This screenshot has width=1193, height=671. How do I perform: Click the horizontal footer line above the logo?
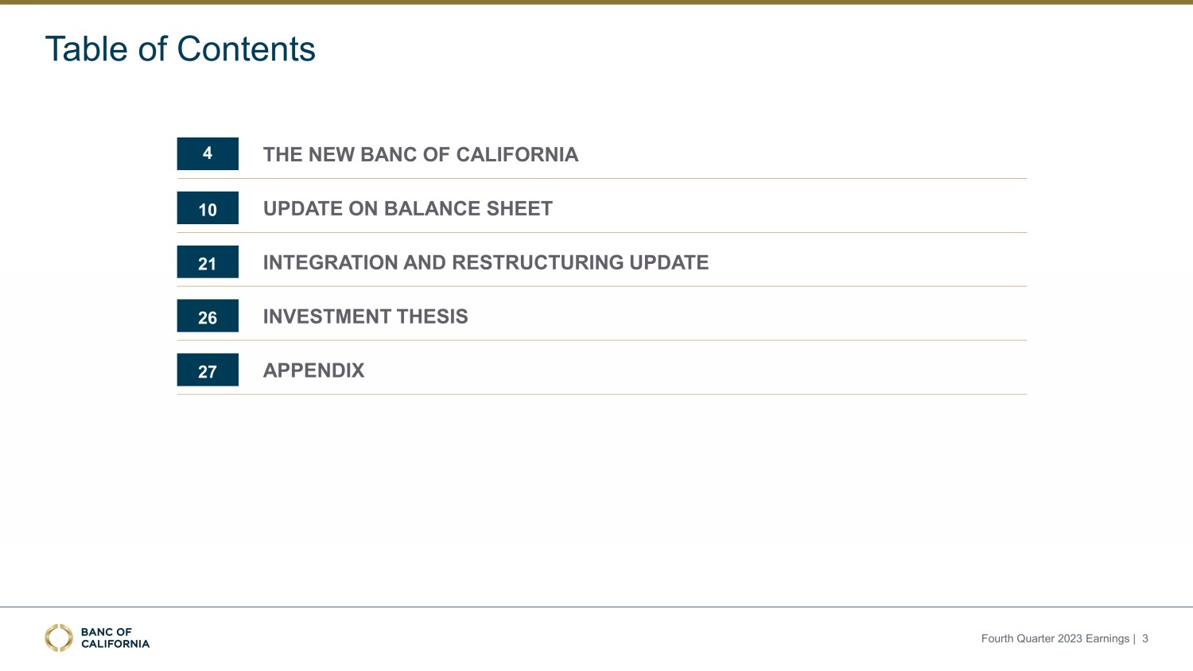[596, 607]
